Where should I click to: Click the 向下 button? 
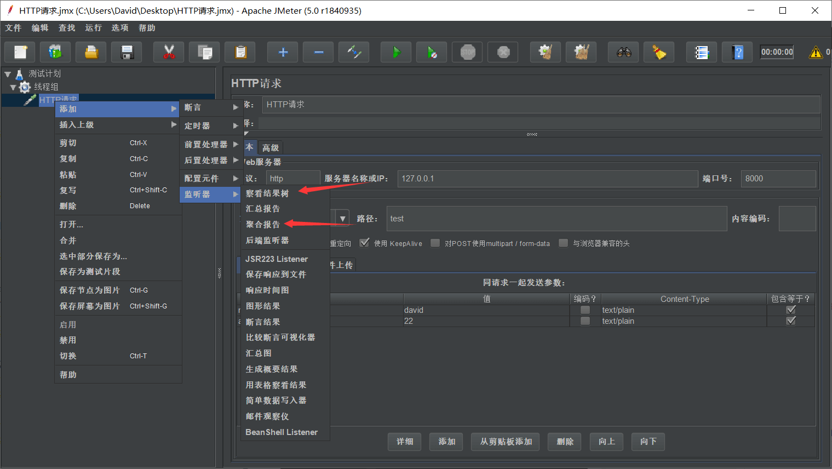[648, 442]
